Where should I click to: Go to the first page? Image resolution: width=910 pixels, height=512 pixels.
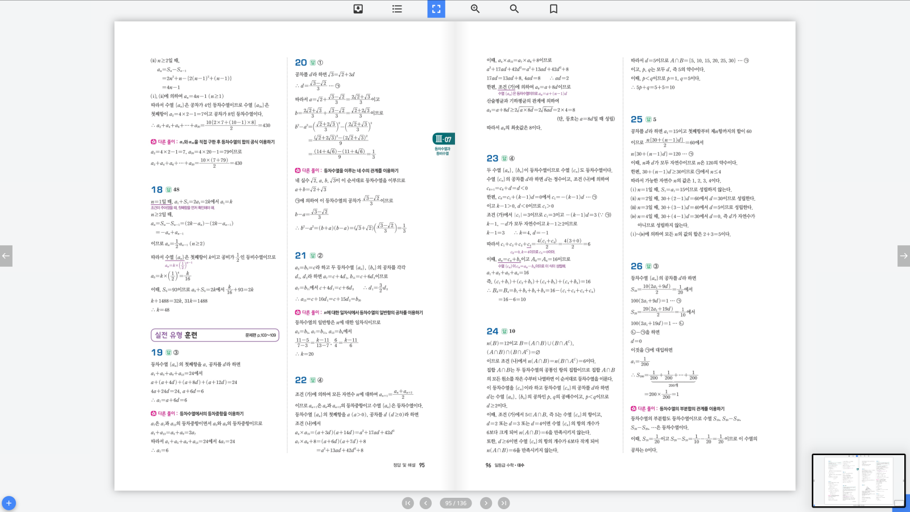(408, 503)
